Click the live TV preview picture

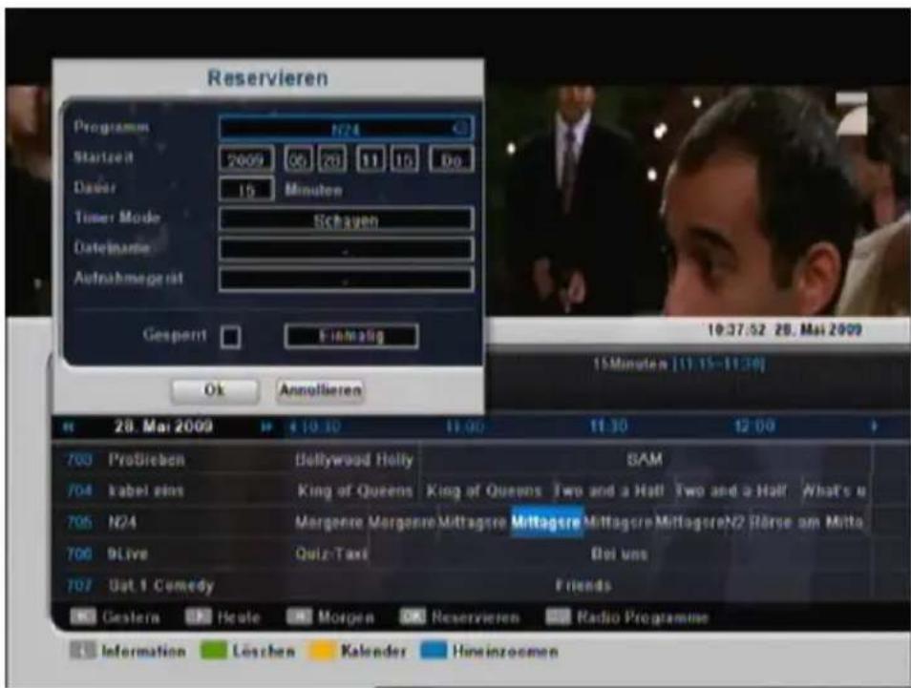(x=697, y=200)
